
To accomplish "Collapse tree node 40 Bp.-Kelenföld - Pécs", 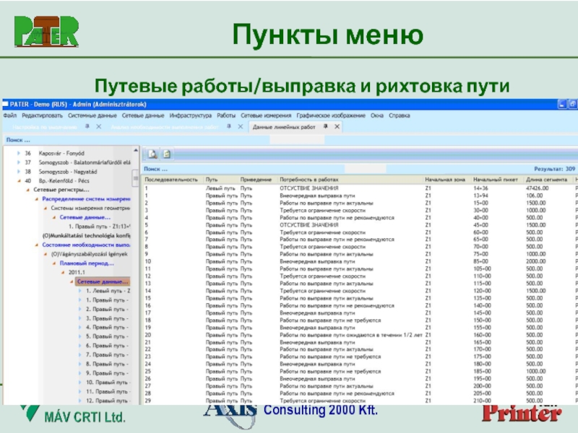I will click(x=17, y=180).
